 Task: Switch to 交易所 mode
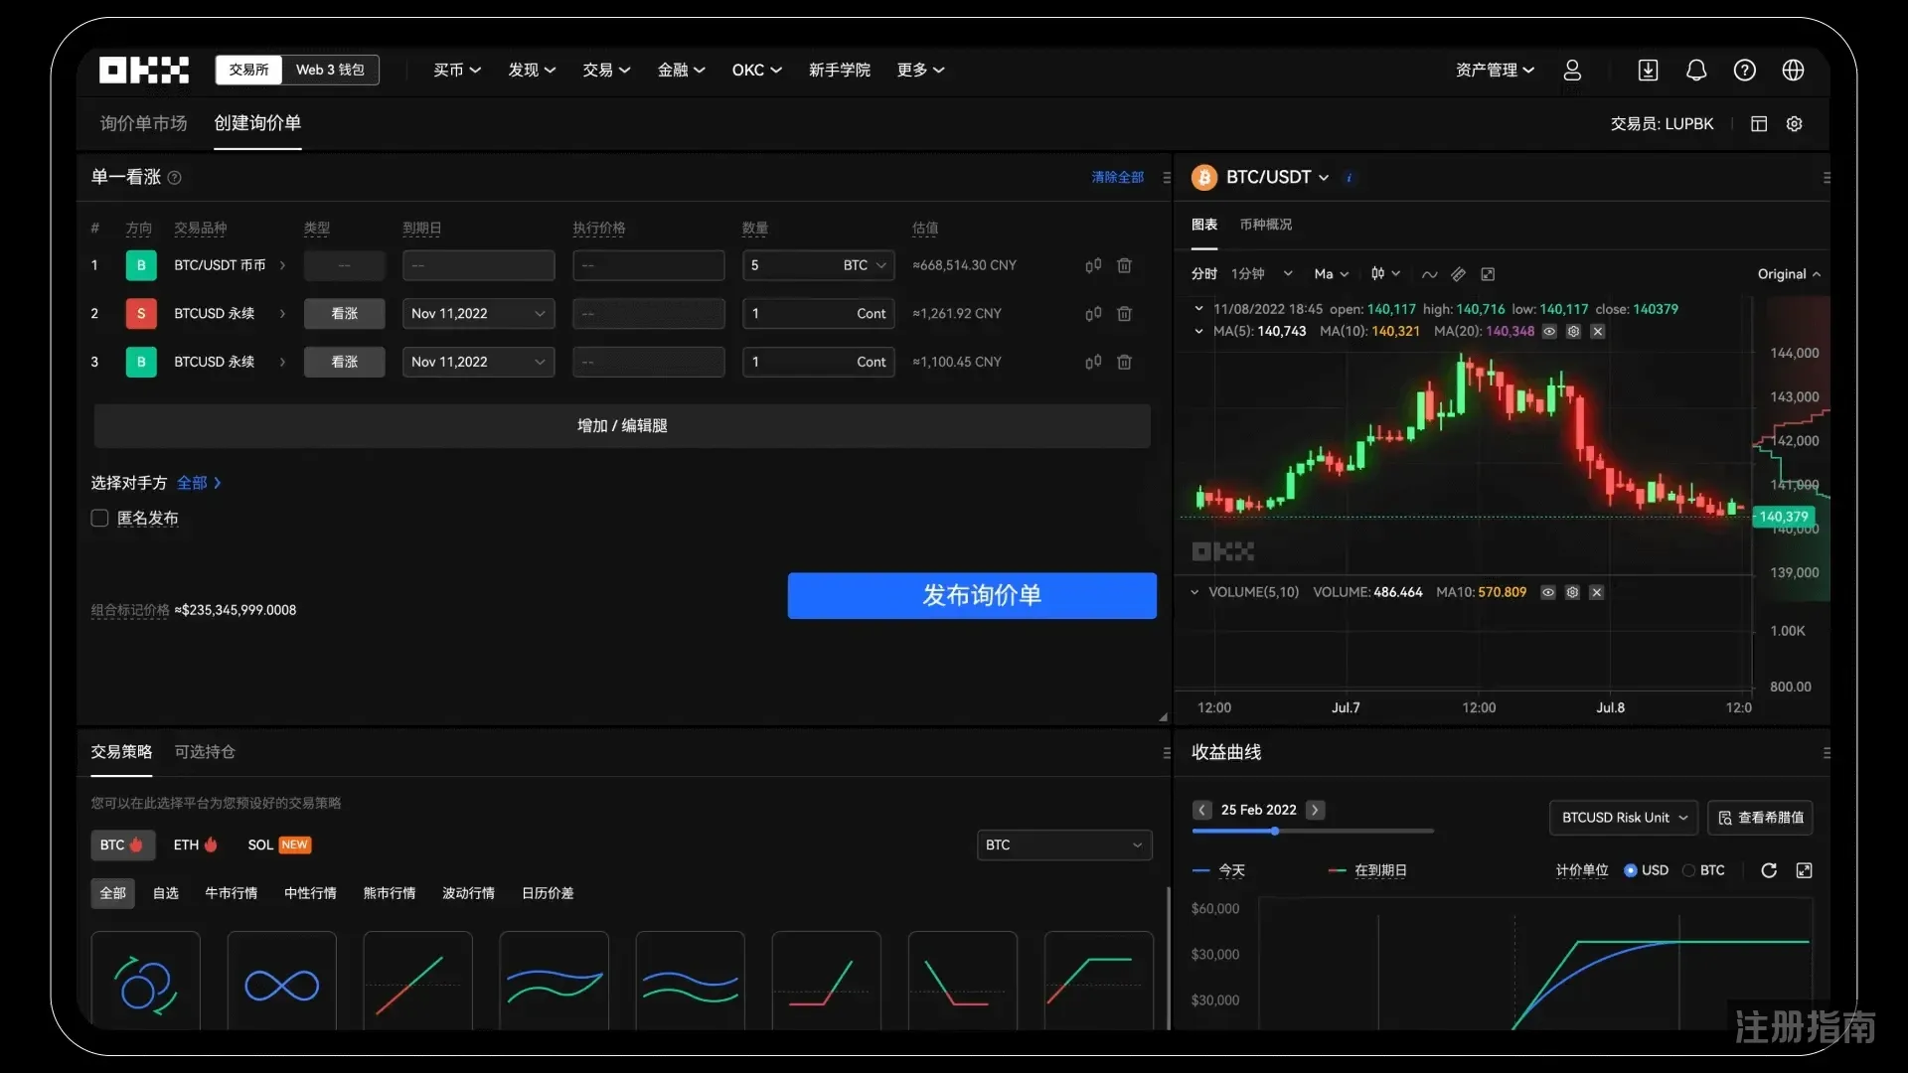248,70
